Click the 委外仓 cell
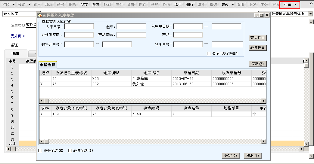The image size is (314, 164). pyautogui.click(x=151, y=84)
